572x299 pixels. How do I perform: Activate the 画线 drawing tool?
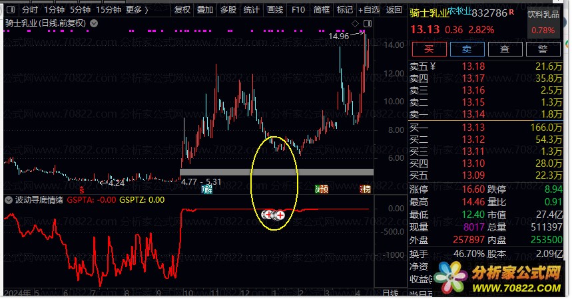275,10
